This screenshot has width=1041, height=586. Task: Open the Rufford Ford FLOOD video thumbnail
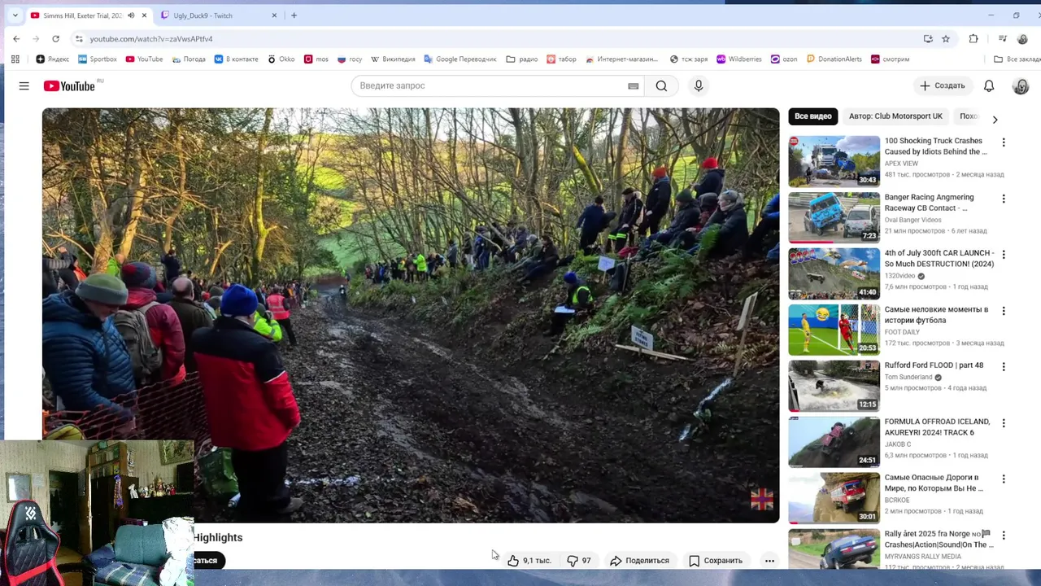(834, 386)
